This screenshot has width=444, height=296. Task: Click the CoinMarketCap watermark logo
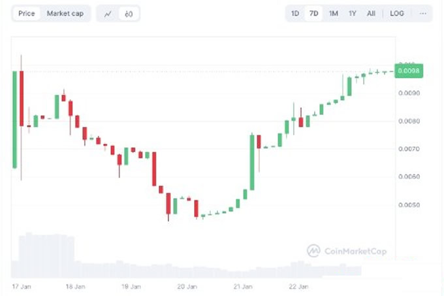click(x=347, y=251)
